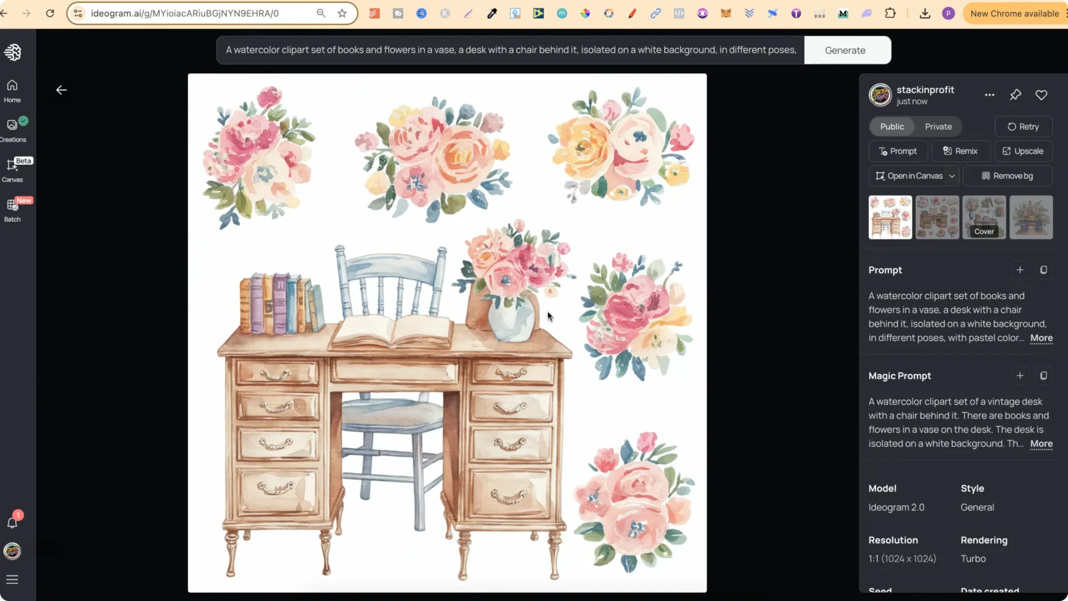Click the Upscale button
Image resolution: width=1068 pixels, height=601 pixels.
(x=1022, y=151)
